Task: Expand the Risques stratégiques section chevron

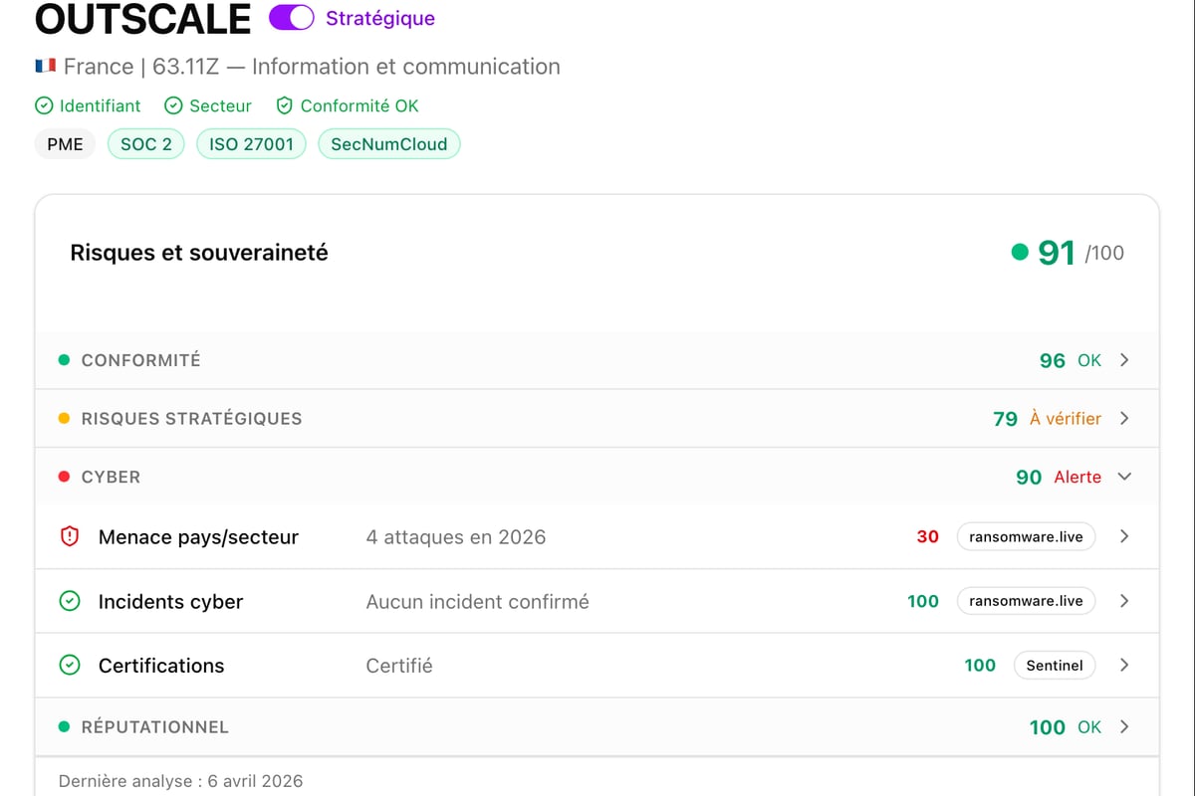Action: click(x=1124, y=418)
